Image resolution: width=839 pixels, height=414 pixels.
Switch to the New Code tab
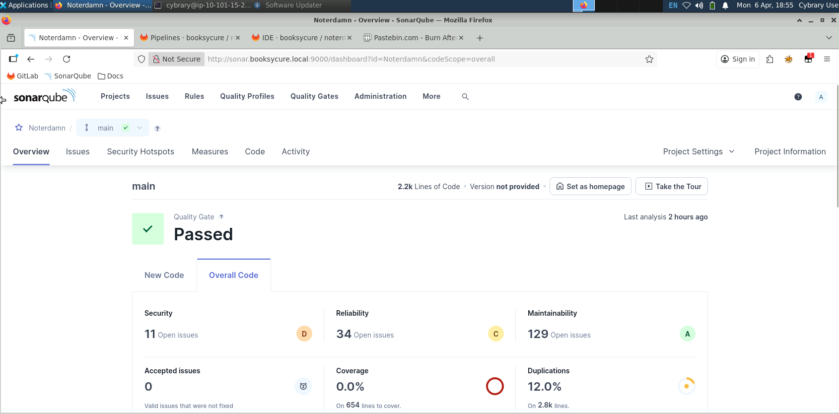(164, 276)
